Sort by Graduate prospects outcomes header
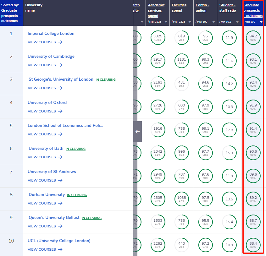This screenshot has width=266, height=256. [x=253, y=10]
